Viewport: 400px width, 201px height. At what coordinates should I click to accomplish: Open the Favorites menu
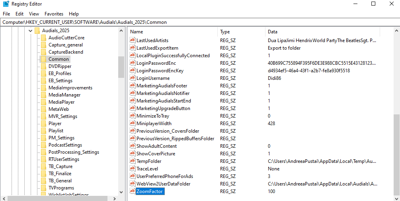[x=54, y=14]
